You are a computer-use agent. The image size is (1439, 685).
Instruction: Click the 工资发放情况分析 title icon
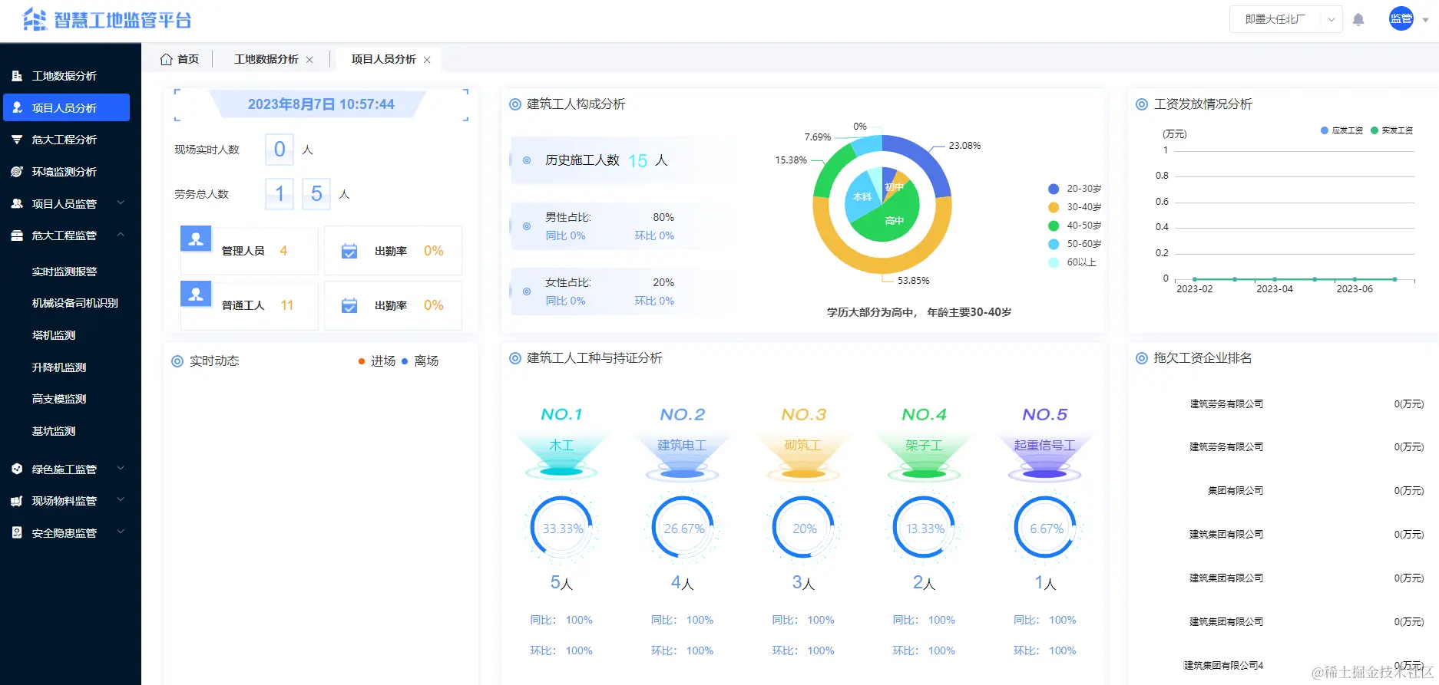pyautogui.click(x=1142, y=104)
